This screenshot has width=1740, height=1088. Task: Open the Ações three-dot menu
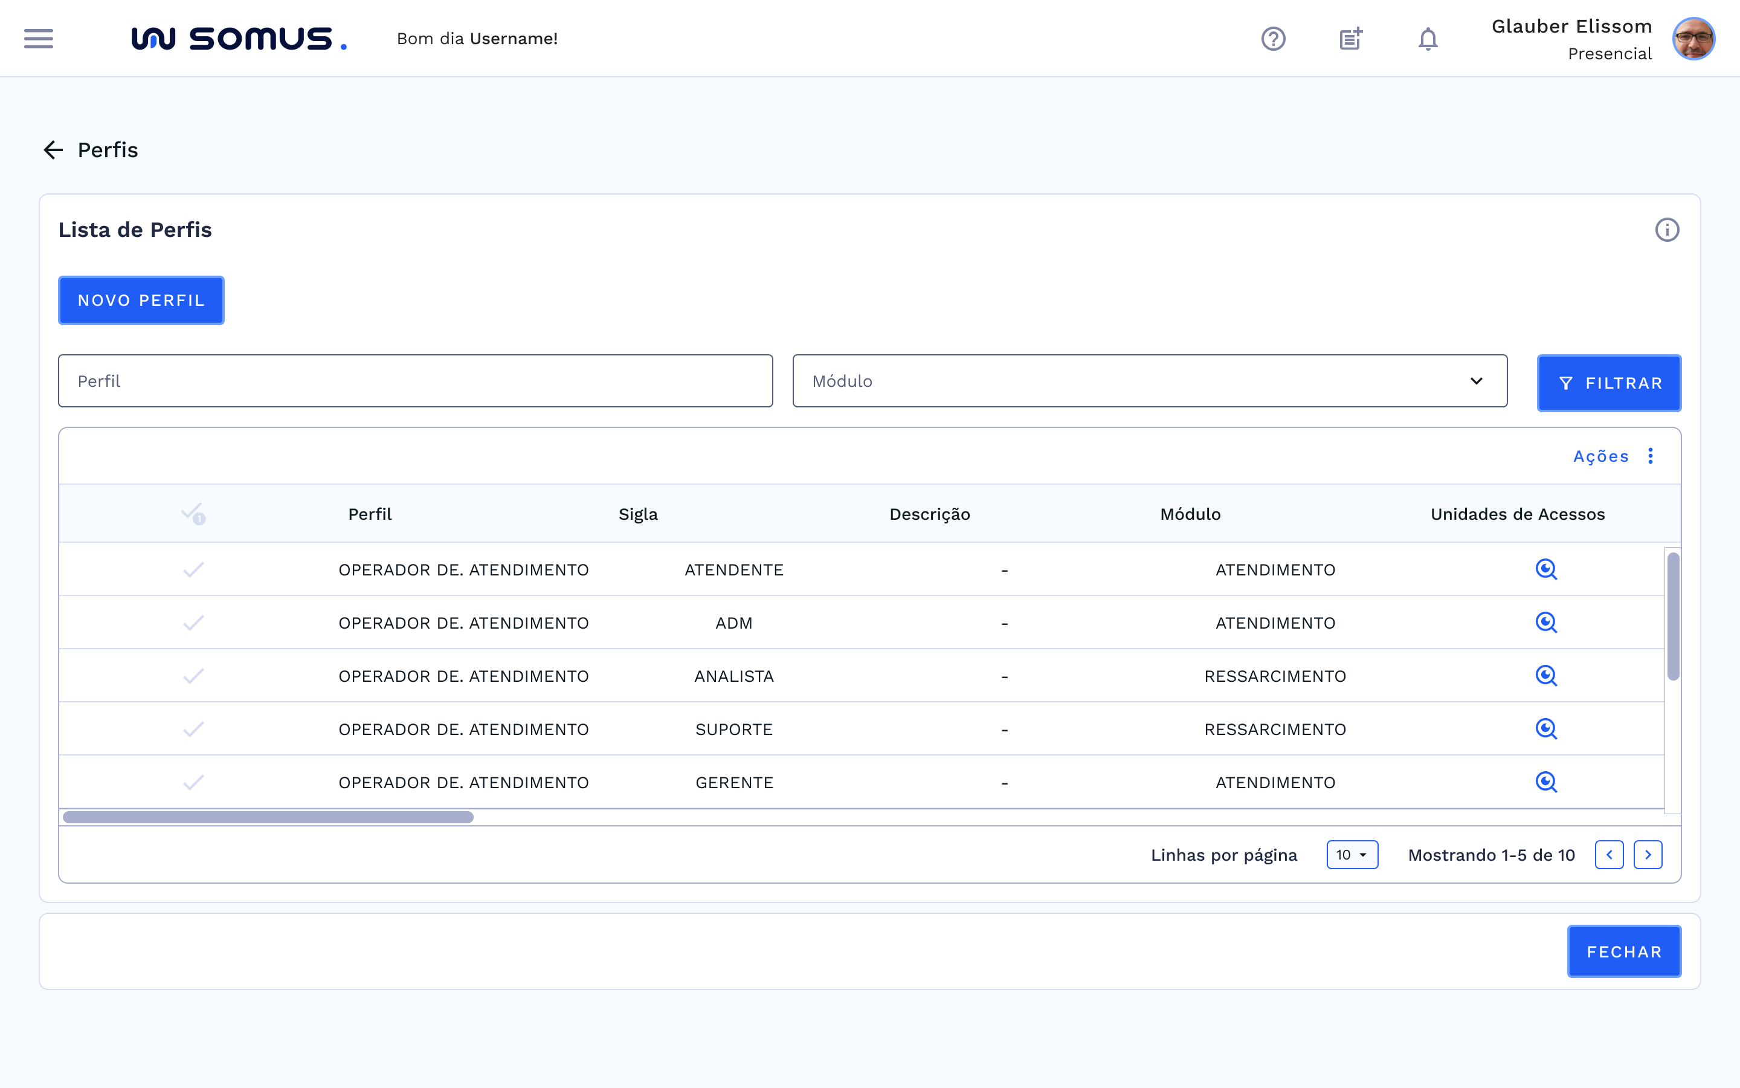coord(1651,456)
